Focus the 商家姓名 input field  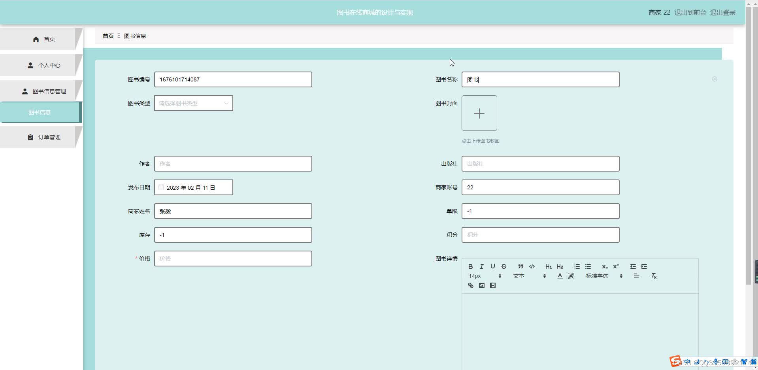point(233,211)
